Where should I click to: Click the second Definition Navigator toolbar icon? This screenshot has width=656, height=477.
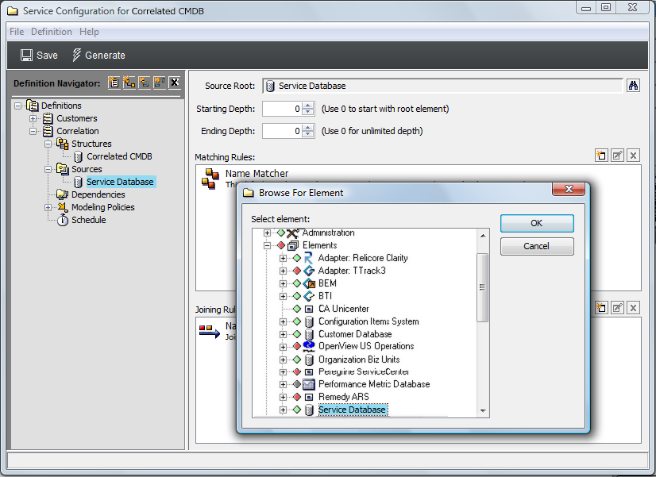point(129,83)
